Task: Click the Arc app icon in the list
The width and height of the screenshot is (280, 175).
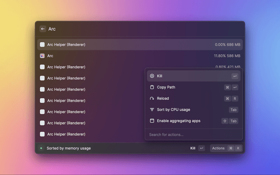Action: click(42, 56)
